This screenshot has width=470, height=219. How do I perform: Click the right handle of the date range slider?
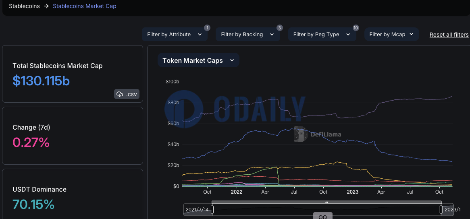[441, 209]
